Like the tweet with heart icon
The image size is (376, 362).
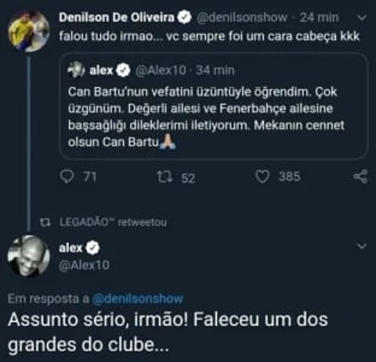click(262, 177)
